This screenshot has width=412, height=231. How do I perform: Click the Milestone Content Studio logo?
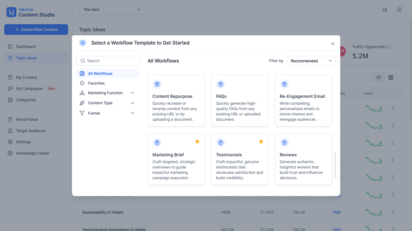point(30,12)
